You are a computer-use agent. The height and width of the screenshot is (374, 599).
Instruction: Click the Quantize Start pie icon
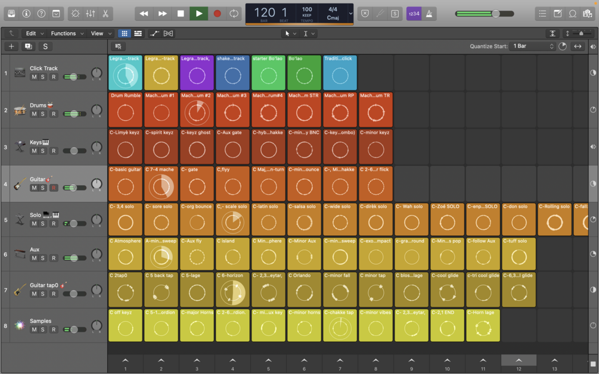[x=563, y=46]
